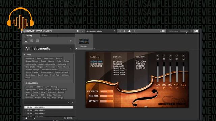Show user content with the person icon
The image size is (216, 121).
click(71, 41)
